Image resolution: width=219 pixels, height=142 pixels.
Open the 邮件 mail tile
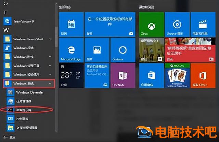110,24
